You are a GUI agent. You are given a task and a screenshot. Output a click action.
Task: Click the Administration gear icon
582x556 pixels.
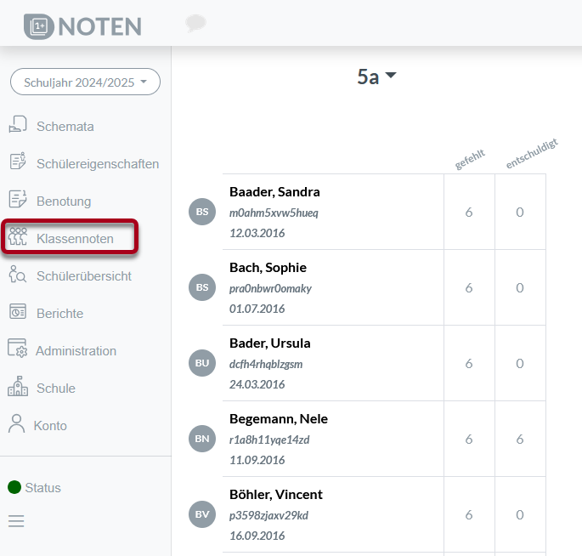(x=18, y=350)
